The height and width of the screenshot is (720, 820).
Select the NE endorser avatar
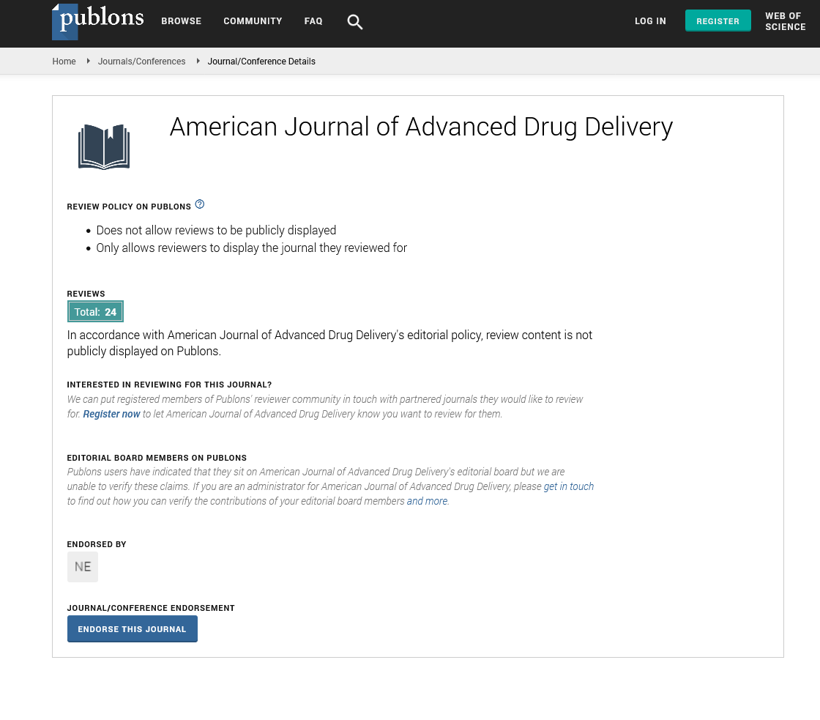tap(83, 567)
